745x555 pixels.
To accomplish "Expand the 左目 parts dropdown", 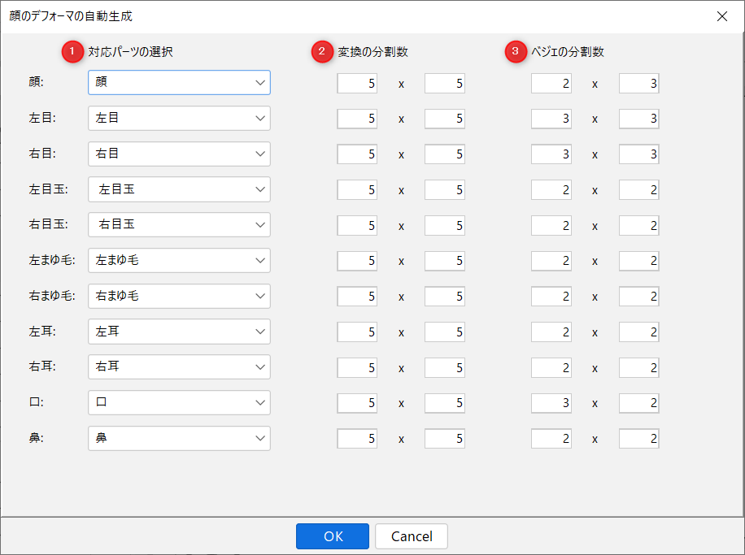I will point(179,119).
